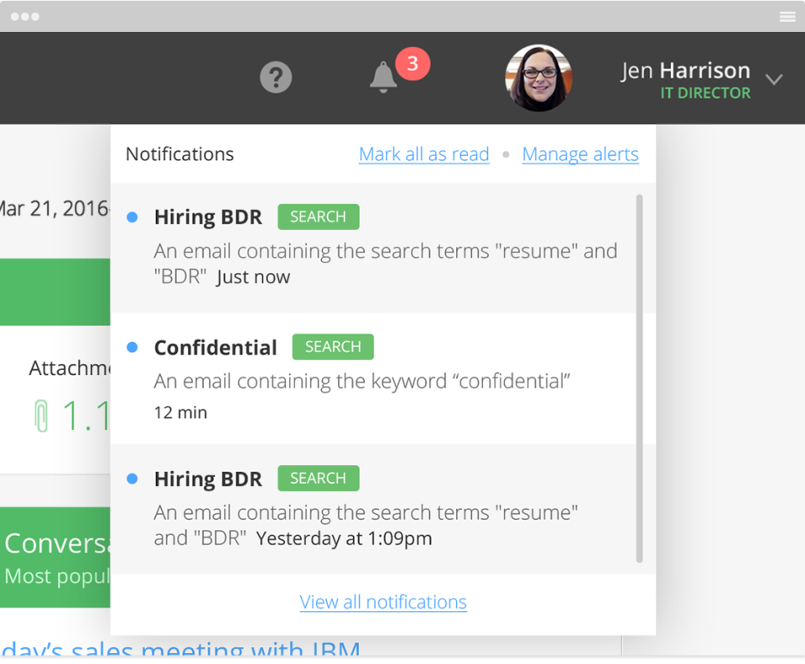Click the notification bell icon

[x=383, y=78]
